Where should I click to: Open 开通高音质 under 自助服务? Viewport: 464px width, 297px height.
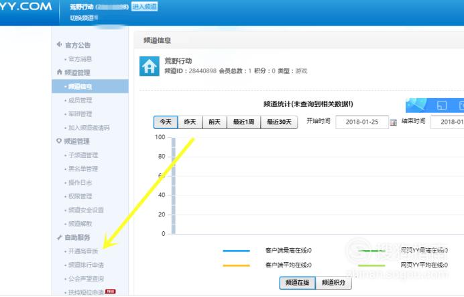(x=83, y=251)
